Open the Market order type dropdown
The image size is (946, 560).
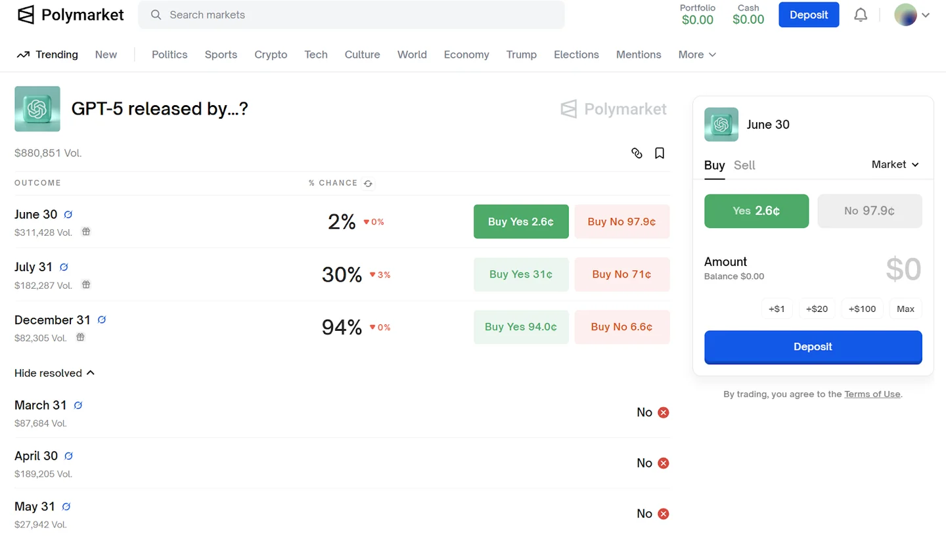[x=895, y=165]
